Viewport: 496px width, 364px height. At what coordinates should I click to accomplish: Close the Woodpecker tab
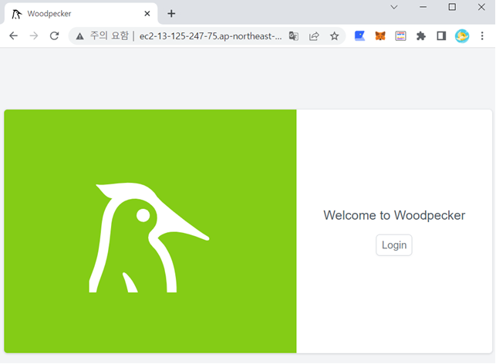pos(147,14)
